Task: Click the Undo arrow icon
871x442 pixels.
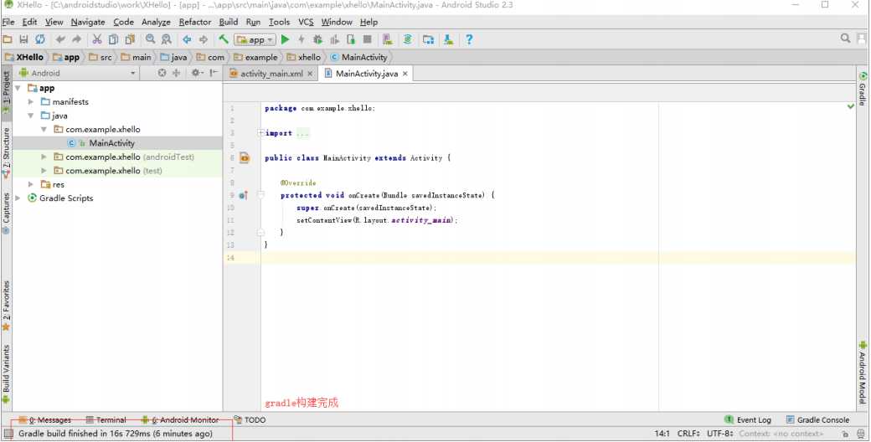Action: pos(60,39)
